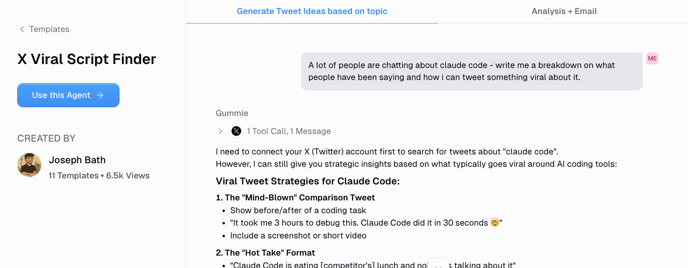Expand the 1 Tool Call, 1 Message section
The image size is (688, 268).
point(289,131)
